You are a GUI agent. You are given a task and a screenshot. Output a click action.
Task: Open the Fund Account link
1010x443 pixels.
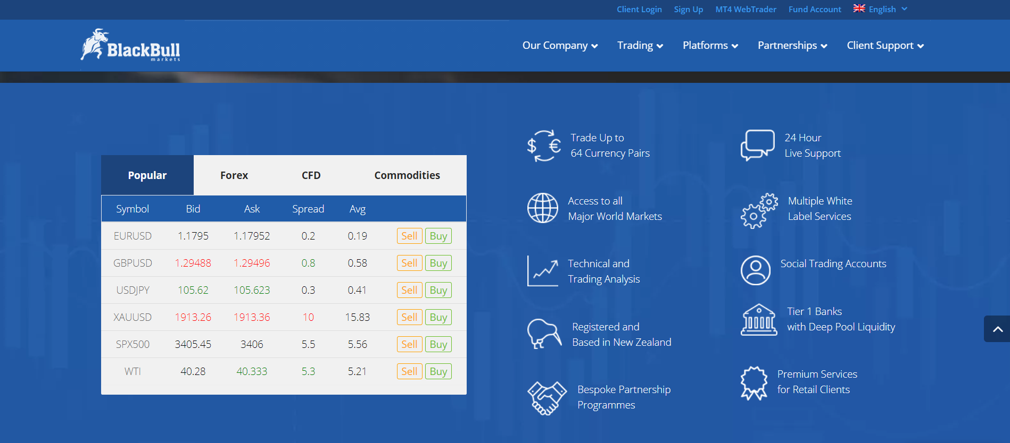click(x=814, y=9)
